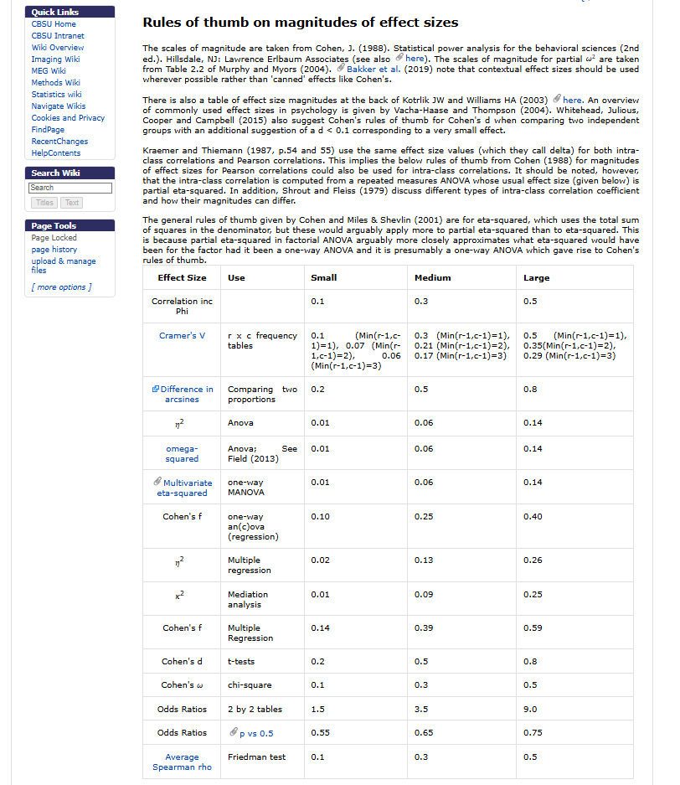Image resolution: width=680 pixels, height=785 pixels.
Task: Expand the more options link
Action: click(61, 287)
